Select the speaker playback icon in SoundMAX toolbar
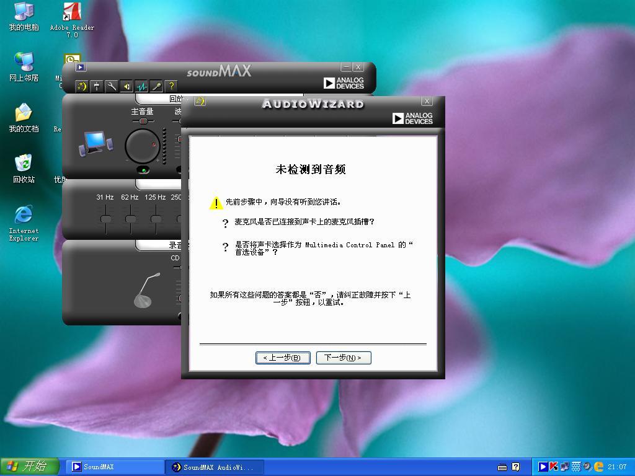 tap(127, 86)
